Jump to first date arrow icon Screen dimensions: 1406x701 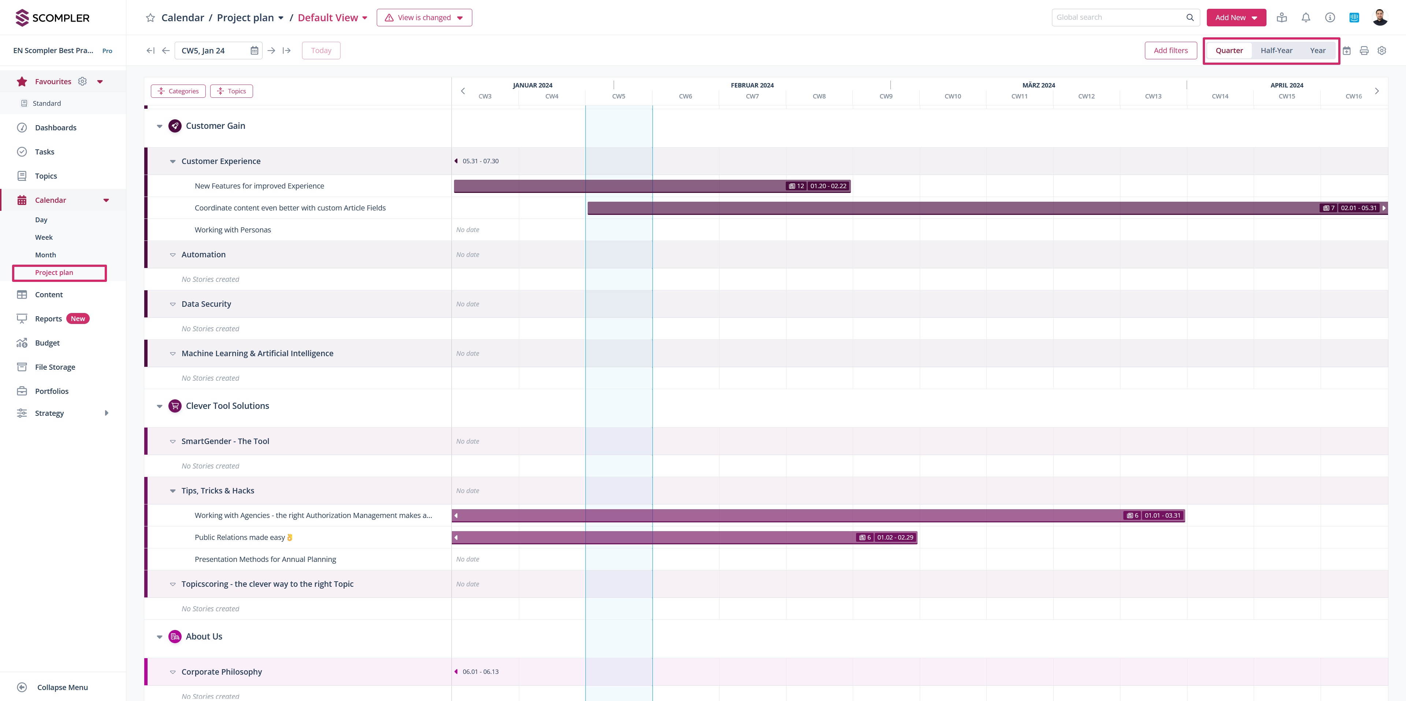150,51
